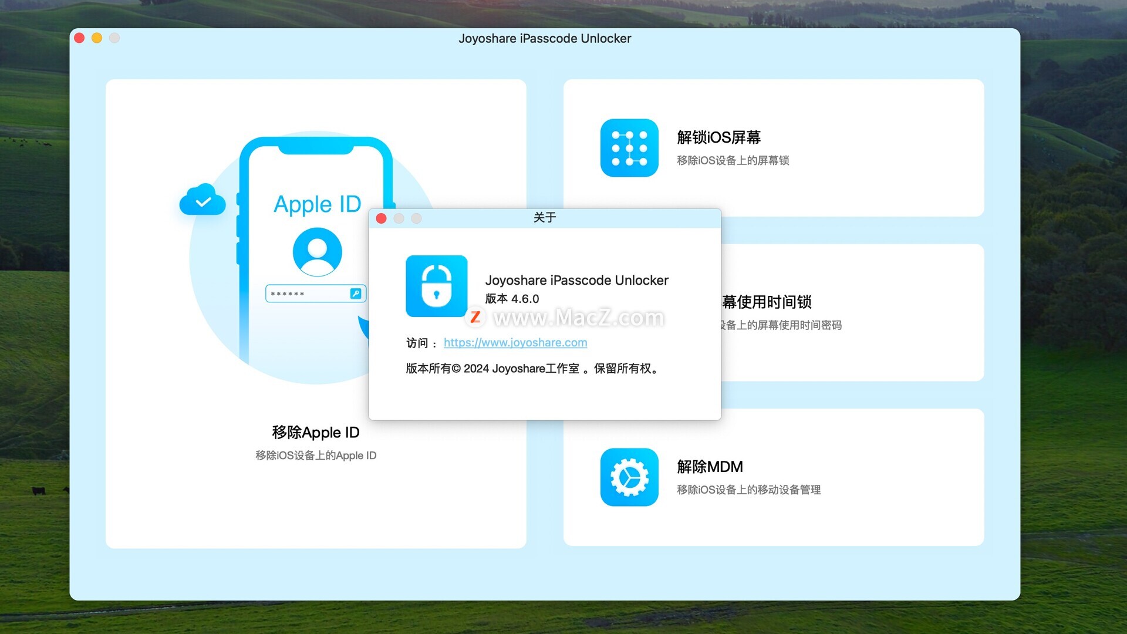Select the 解锁iOS屏幕 title
Screen dimensions: 1127x634
718,137
